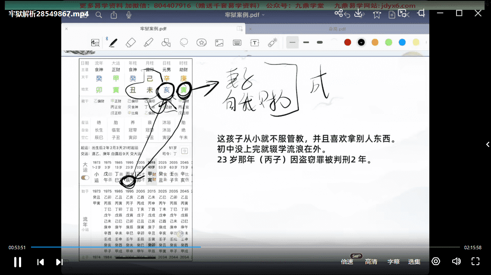Activate the laser pointer tool
The image size is (491, 275).
click(272, 43)
